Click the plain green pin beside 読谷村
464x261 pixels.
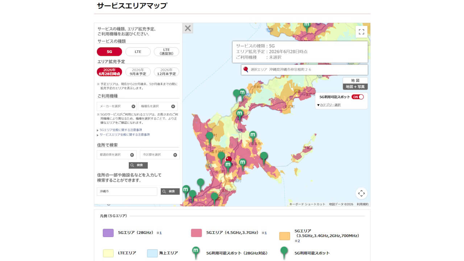[210, 138]
